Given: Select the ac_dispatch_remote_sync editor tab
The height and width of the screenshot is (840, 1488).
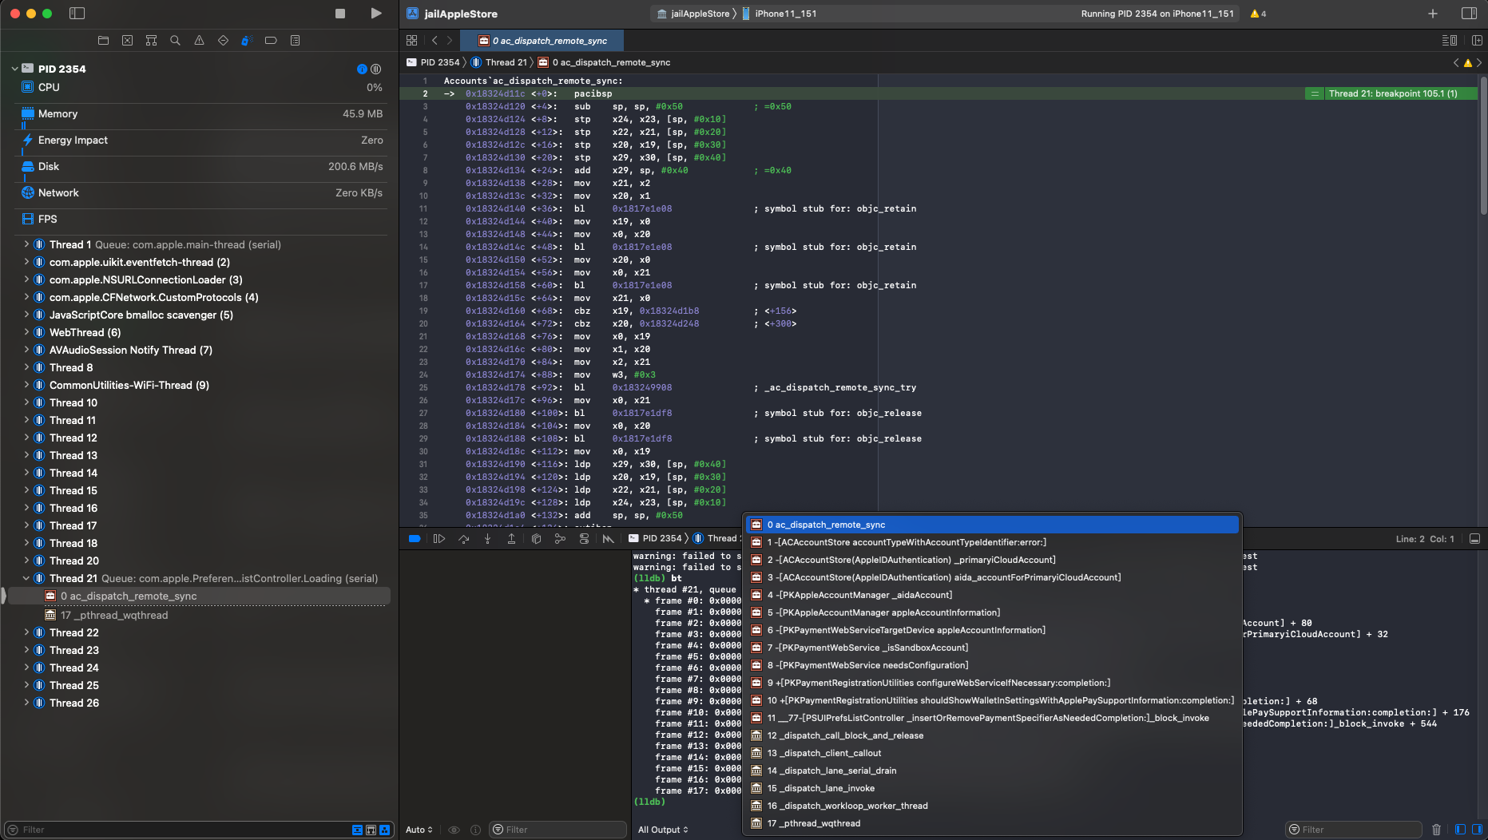Looking at the screenshot, I should tap(542, 41).
